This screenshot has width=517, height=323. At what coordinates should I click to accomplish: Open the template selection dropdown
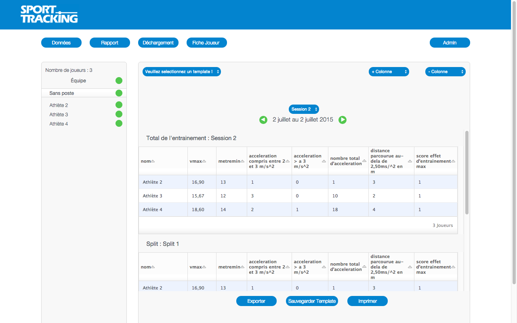click(182, 71)
